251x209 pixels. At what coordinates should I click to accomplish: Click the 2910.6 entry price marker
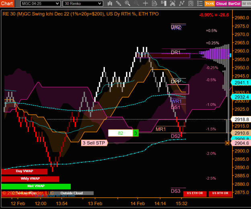[241, 133]
